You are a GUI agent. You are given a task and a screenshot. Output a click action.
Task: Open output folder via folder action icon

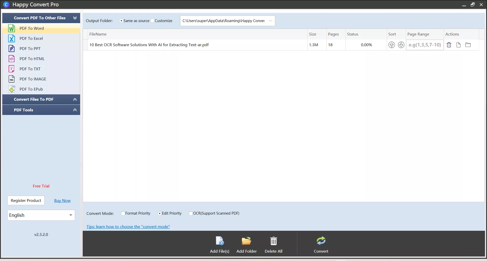(x=468, y=45)
